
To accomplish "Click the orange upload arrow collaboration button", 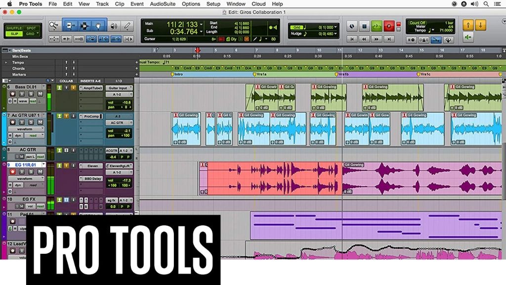I will coord(468,25).
